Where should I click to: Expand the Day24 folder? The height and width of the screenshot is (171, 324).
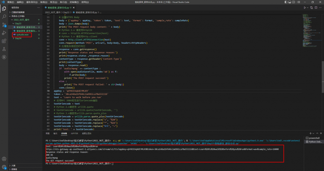(x=25, y=38)
